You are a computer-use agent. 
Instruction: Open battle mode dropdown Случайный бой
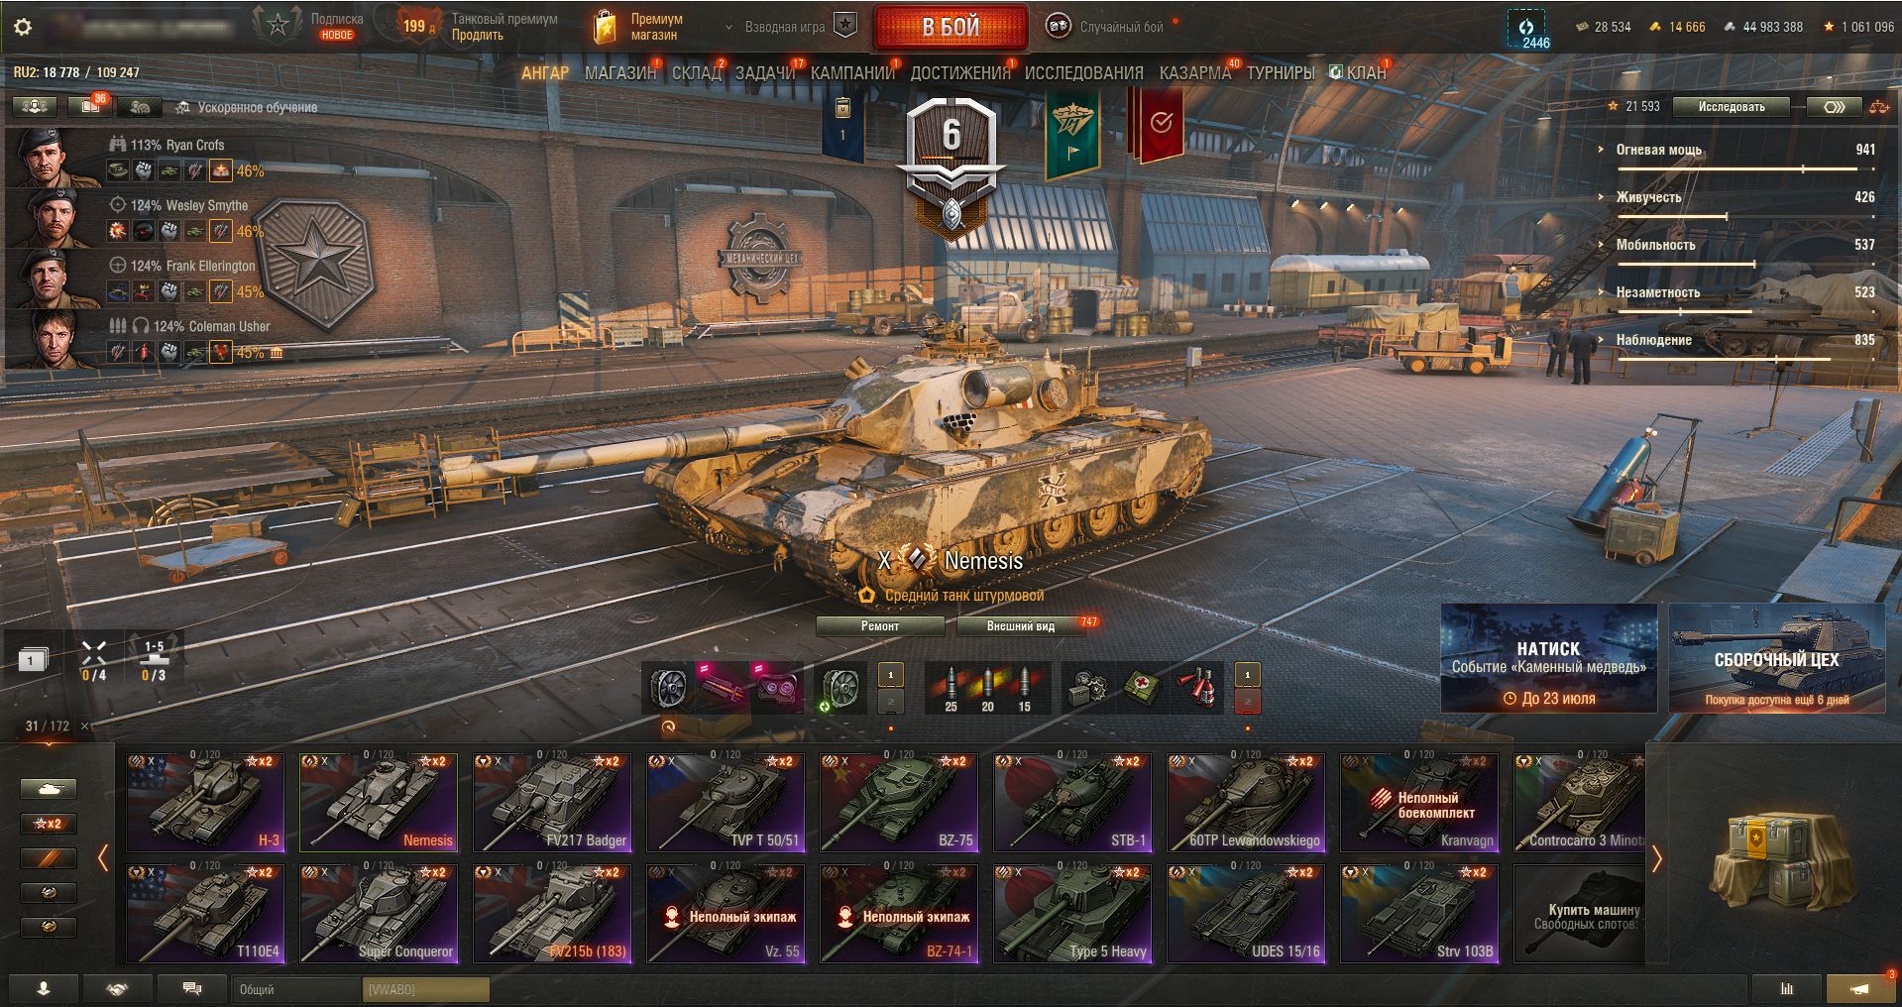click(1111, 27)
